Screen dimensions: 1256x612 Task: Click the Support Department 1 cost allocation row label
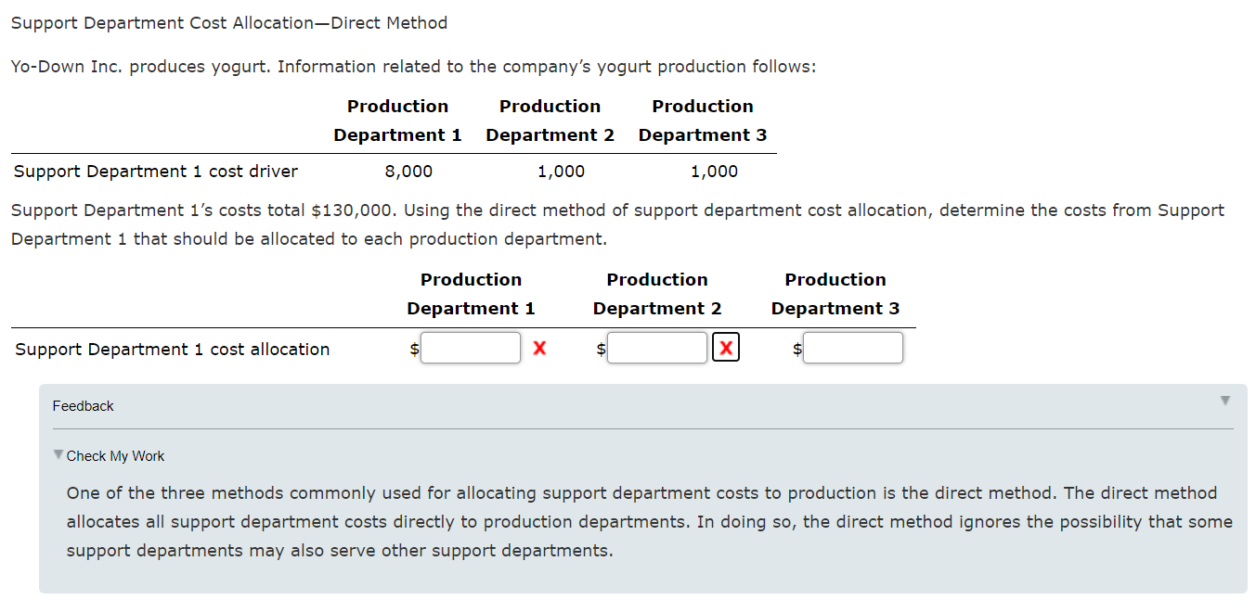point(171,349)
